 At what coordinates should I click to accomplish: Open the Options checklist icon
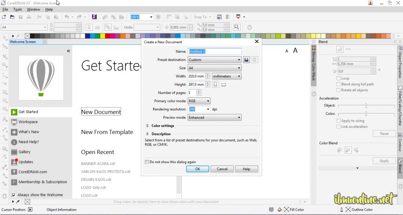click(x=227, y=17)
